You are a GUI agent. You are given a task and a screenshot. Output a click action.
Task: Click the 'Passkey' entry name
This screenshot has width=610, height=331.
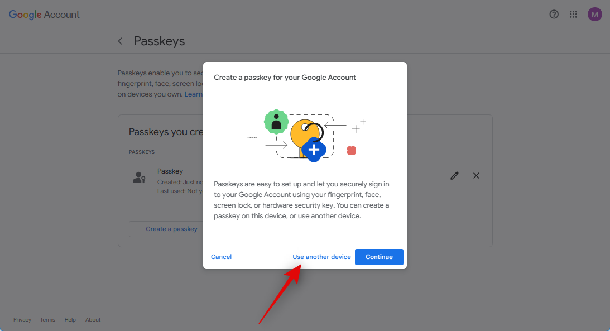click(x=170, y=171)
